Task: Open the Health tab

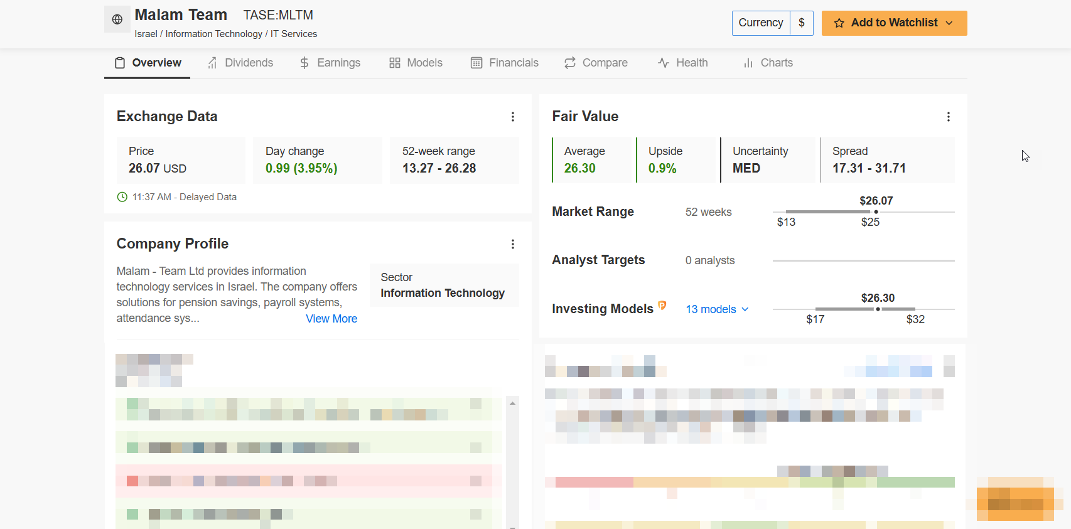Action: click(x=683, y=63)
